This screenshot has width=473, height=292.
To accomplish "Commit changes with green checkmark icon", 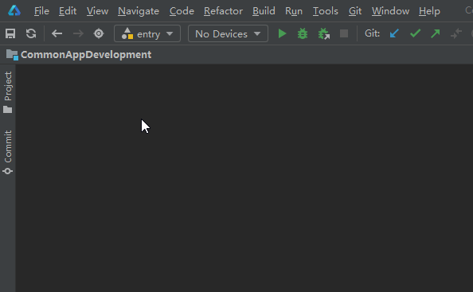I will [415, 33].
